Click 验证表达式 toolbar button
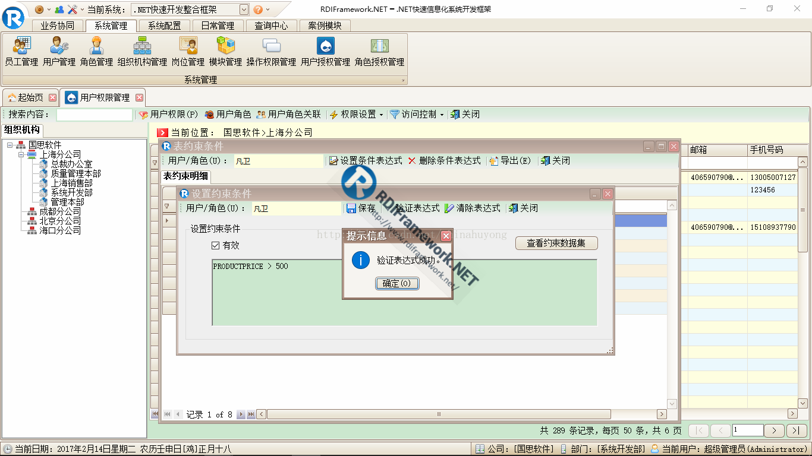This screenshot has width=812, height=456. click(413, 208)
